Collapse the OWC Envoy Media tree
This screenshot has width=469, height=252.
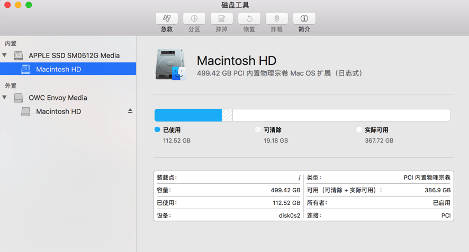point(5,97)
